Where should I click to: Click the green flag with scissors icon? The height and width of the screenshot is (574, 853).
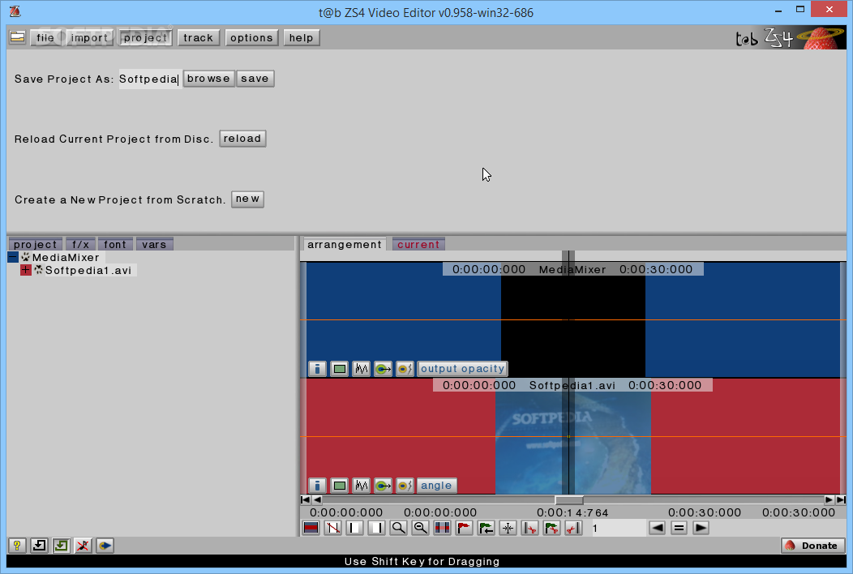click(x=551, y=528)
